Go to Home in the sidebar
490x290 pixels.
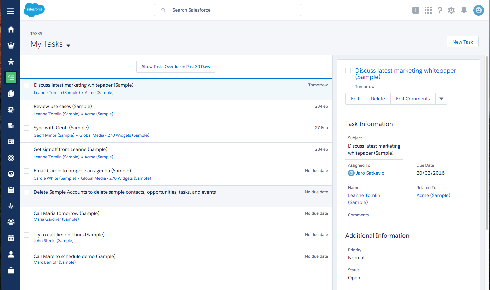11,29
